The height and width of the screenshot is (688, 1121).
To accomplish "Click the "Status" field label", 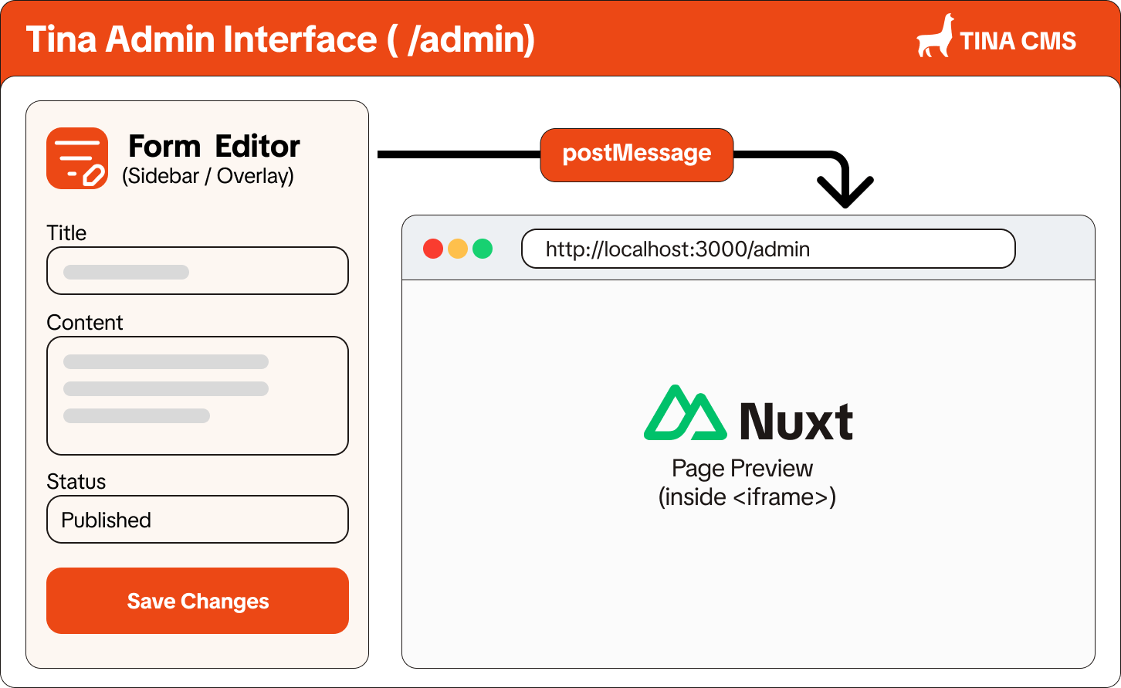I will pyautogui.click(x=76, y=482).
